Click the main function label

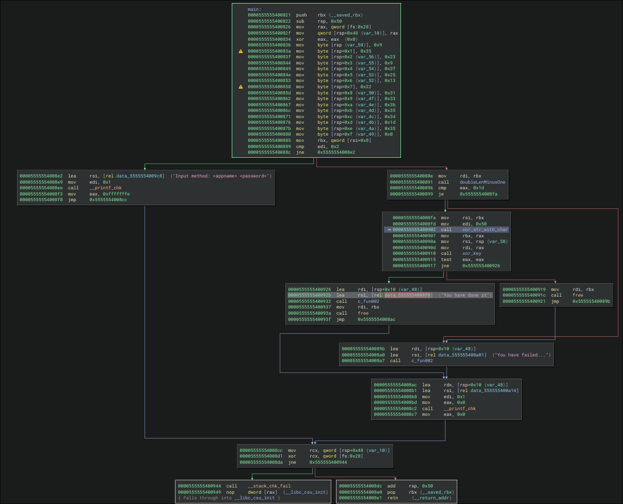(x=254, y=9)
